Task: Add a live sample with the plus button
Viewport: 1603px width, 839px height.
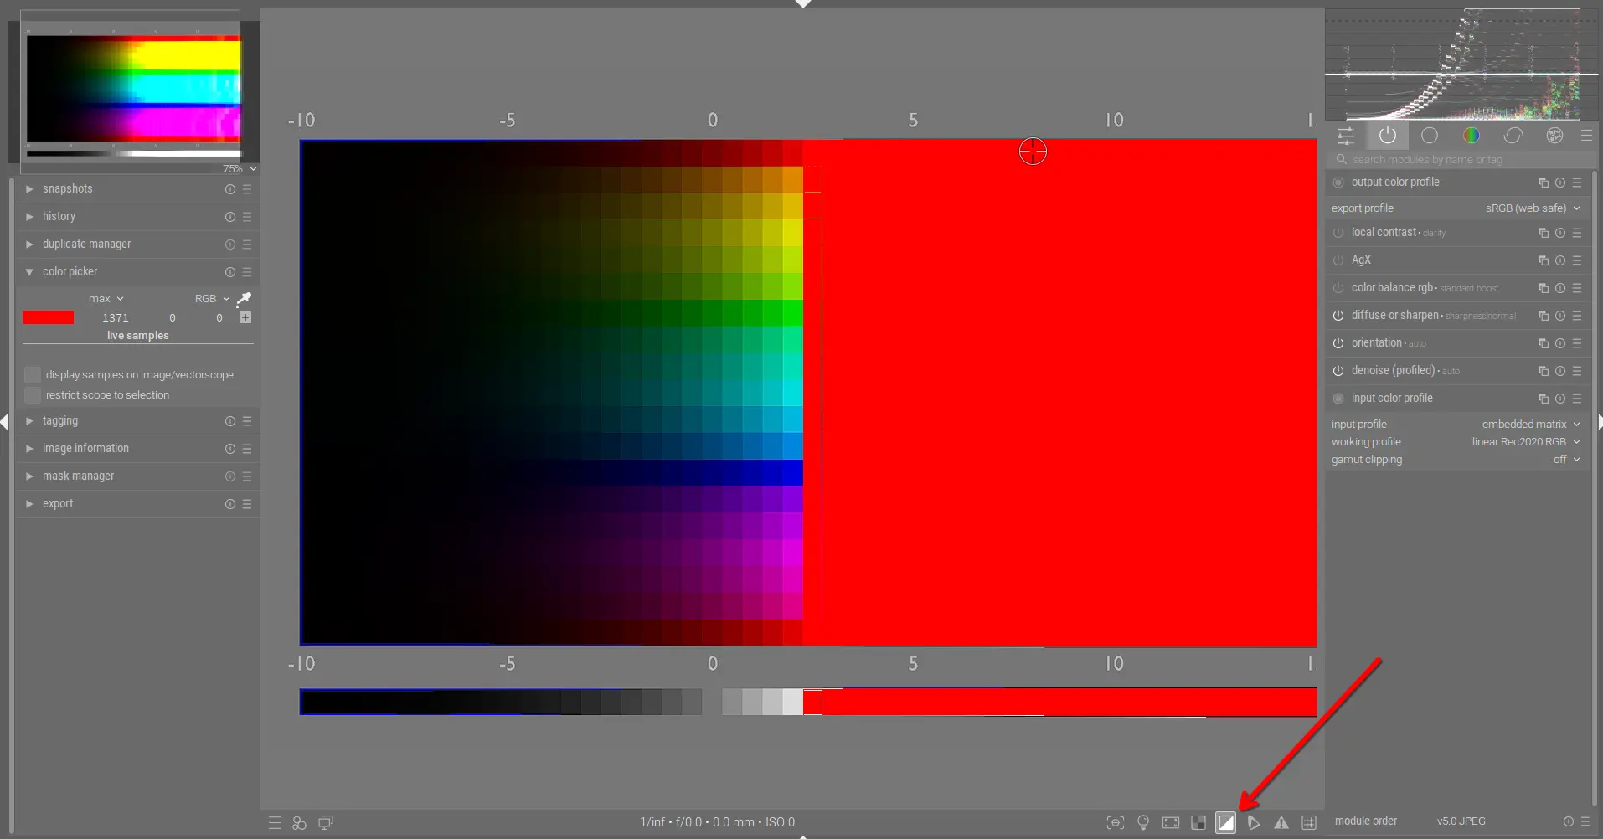Action: (245, 317)
